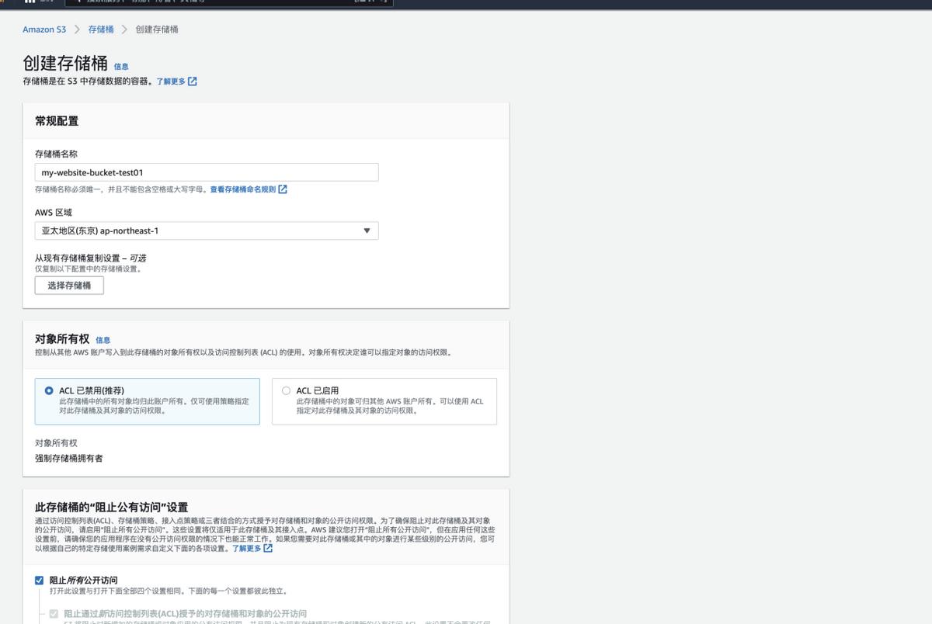Click 信息 next to 对象所有权 heading
Viewport: 932px width, 624px height.
coord(105,340)
